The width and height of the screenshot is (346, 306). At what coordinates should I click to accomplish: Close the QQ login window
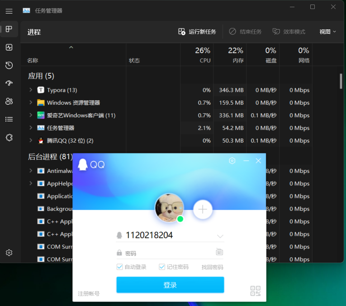point(258,161)
